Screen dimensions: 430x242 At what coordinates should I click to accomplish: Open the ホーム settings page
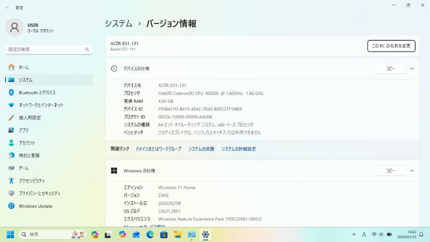point(49,67)
